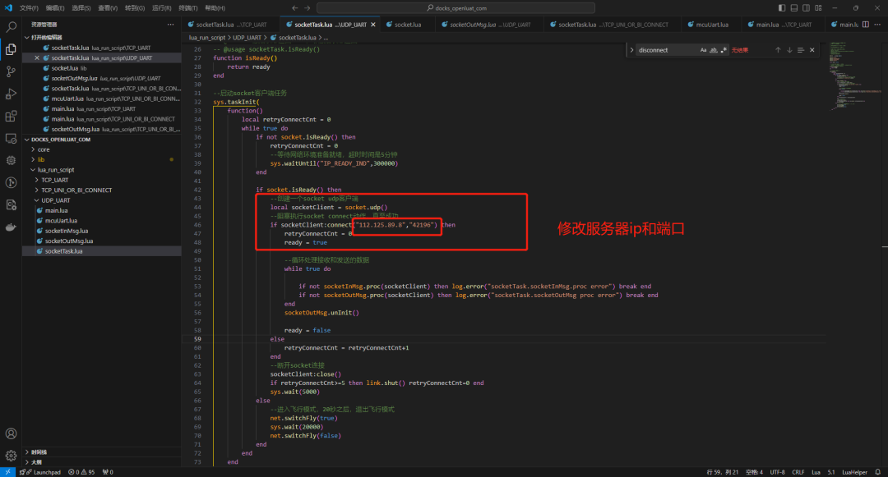Toggle Match Whole Word in find widget

(x=714, y=50)
